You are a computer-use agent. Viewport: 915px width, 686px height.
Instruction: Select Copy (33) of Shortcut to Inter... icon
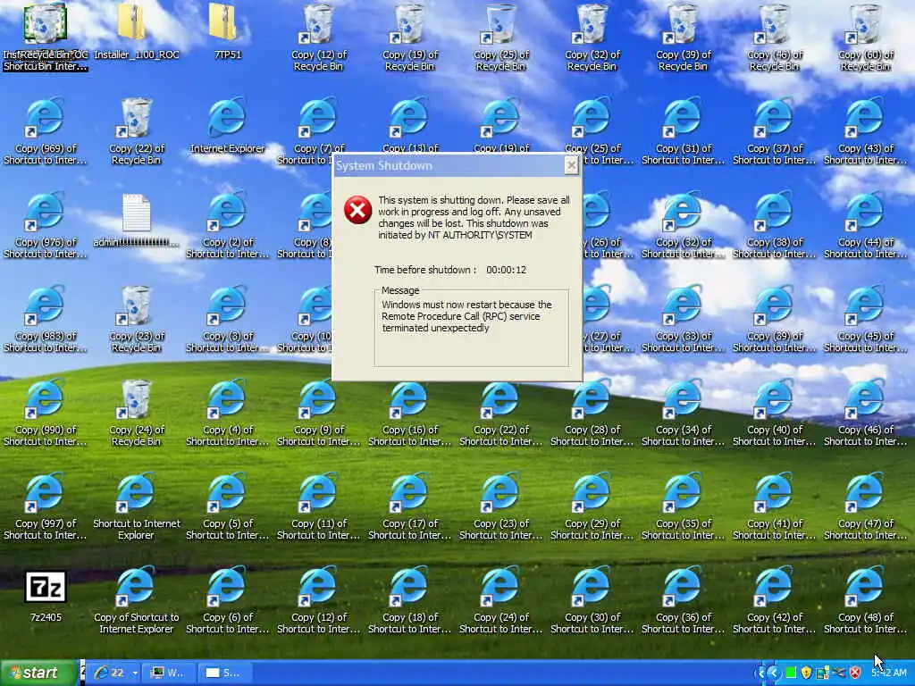click(x=683, y=320)
